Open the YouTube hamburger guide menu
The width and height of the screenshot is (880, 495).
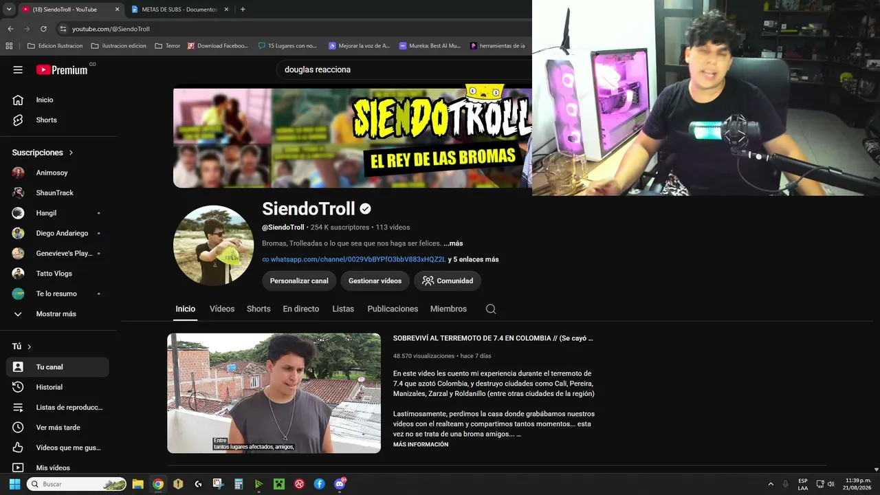(18, 69)
